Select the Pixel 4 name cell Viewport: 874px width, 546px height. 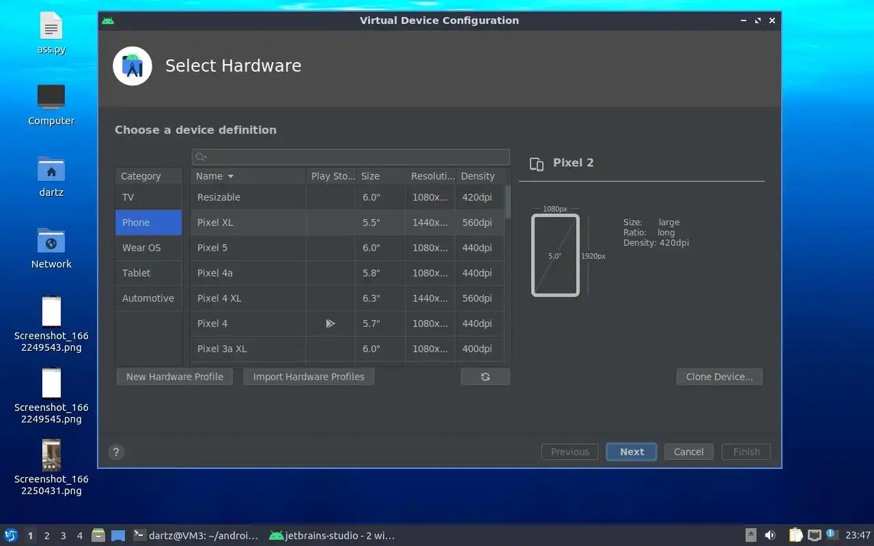248,324
